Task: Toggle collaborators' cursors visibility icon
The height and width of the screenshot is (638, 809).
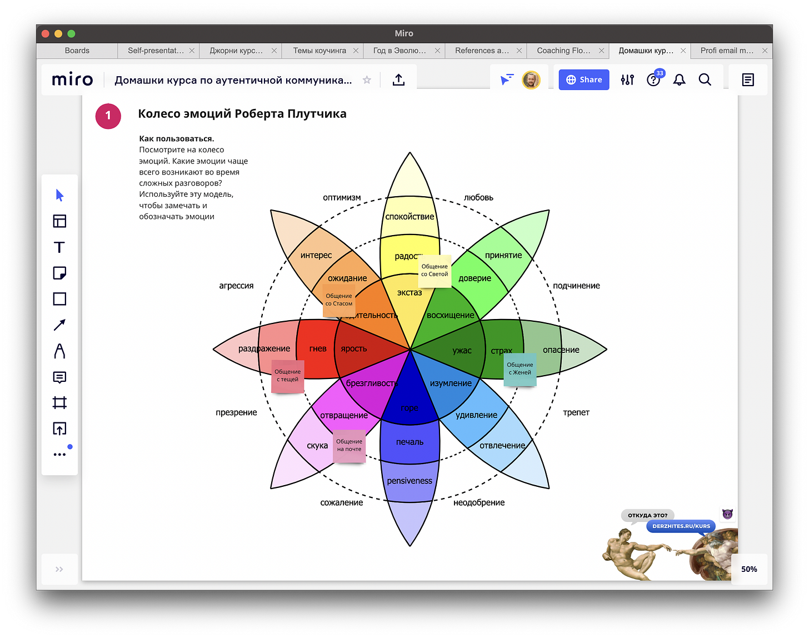Action: [x=507, y=80]
